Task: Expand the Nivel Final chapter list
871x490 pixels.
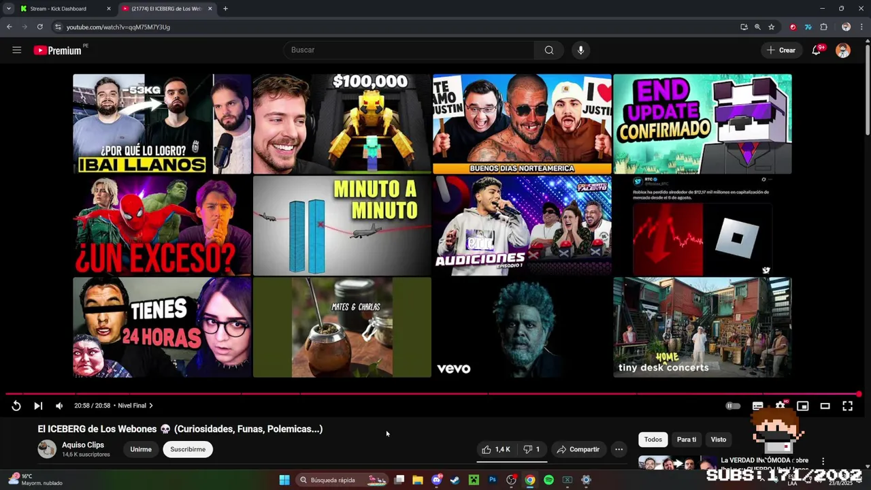Action: pos(135,406)
